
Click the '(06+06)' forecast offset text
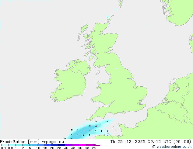tap(182, 142)
